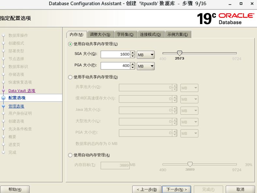Increase SGA size with up spinner arrow
Viewport: 257px width, 193px height.
133,53
